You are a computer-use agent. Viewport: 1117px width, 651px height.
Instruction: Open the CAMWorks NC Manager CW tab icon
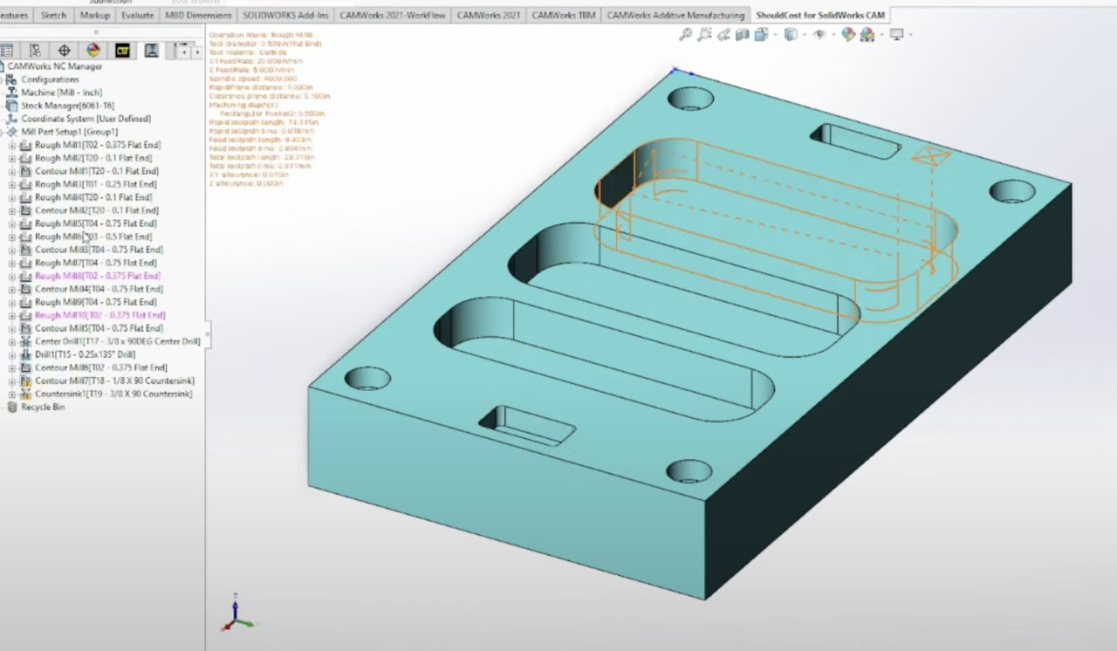pyautogui.click(x=122, y=51)
